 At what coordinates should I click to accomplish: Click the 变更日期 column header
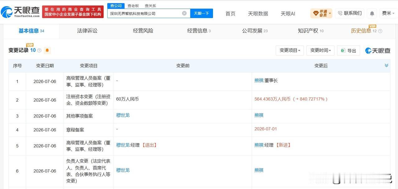[x=45, y=66]
